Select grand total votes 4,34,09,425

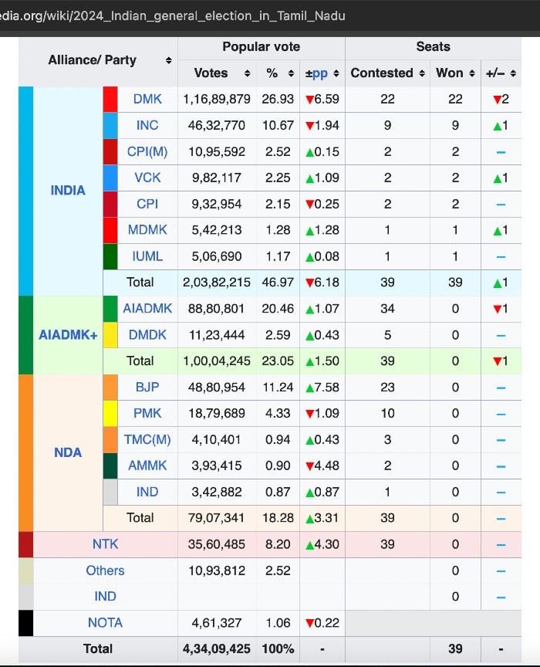click(217, 648)
